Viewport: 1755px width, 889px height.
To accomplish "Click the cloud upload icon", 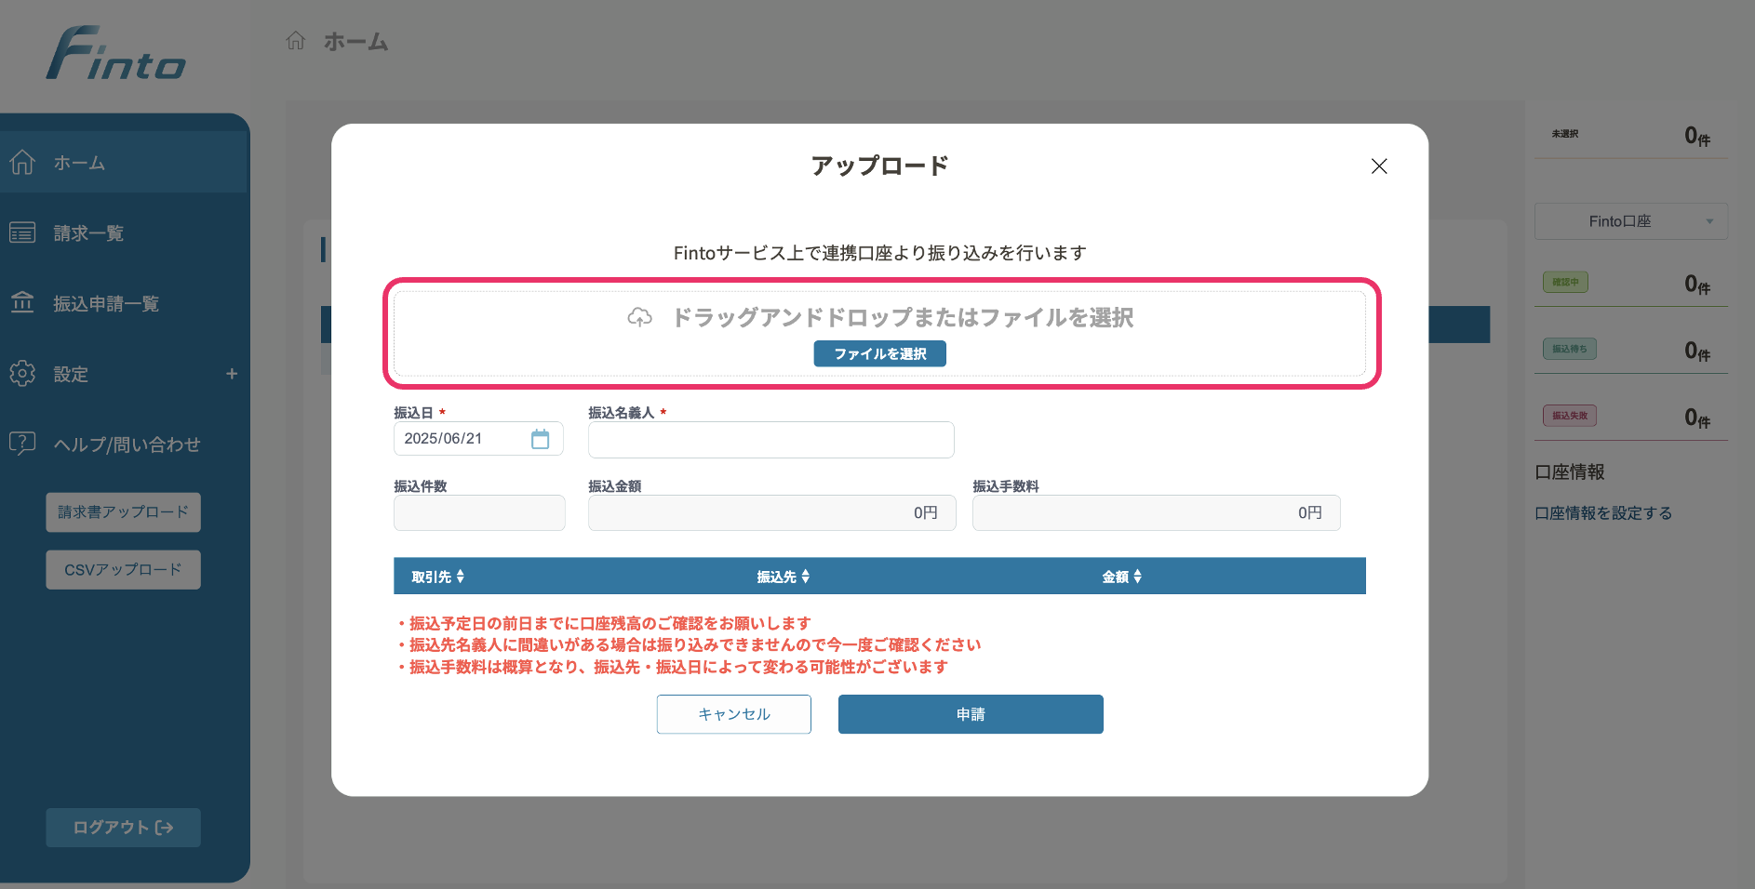I will coord(639,318).
